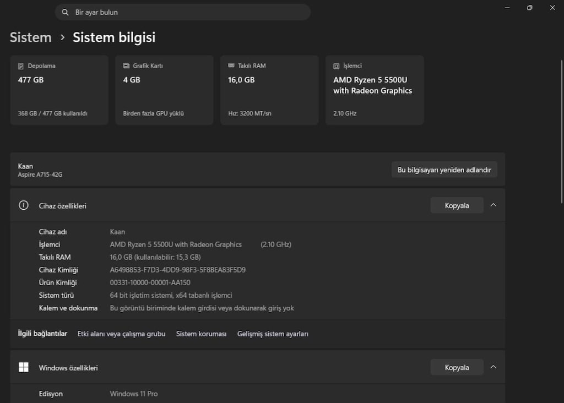Click the Windows logo icon beside Windows özellikleri
564x403 pixels.
coord(24,367)
